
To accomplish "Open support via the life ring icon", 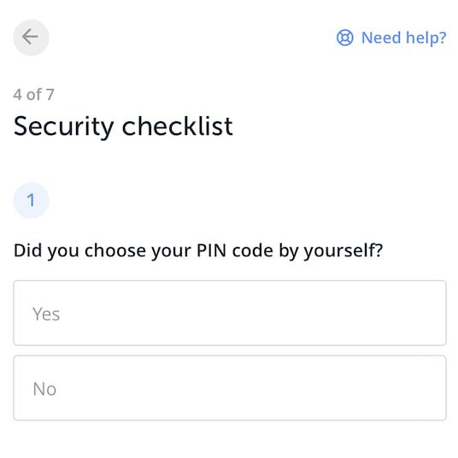I will tap(344, 38).
